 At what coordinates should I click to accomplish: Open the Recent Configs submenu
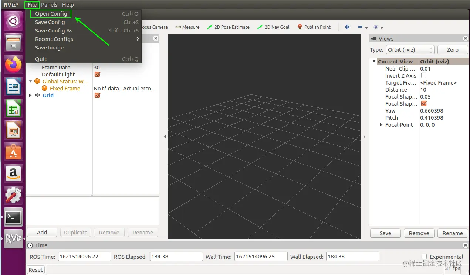[84, 39]
